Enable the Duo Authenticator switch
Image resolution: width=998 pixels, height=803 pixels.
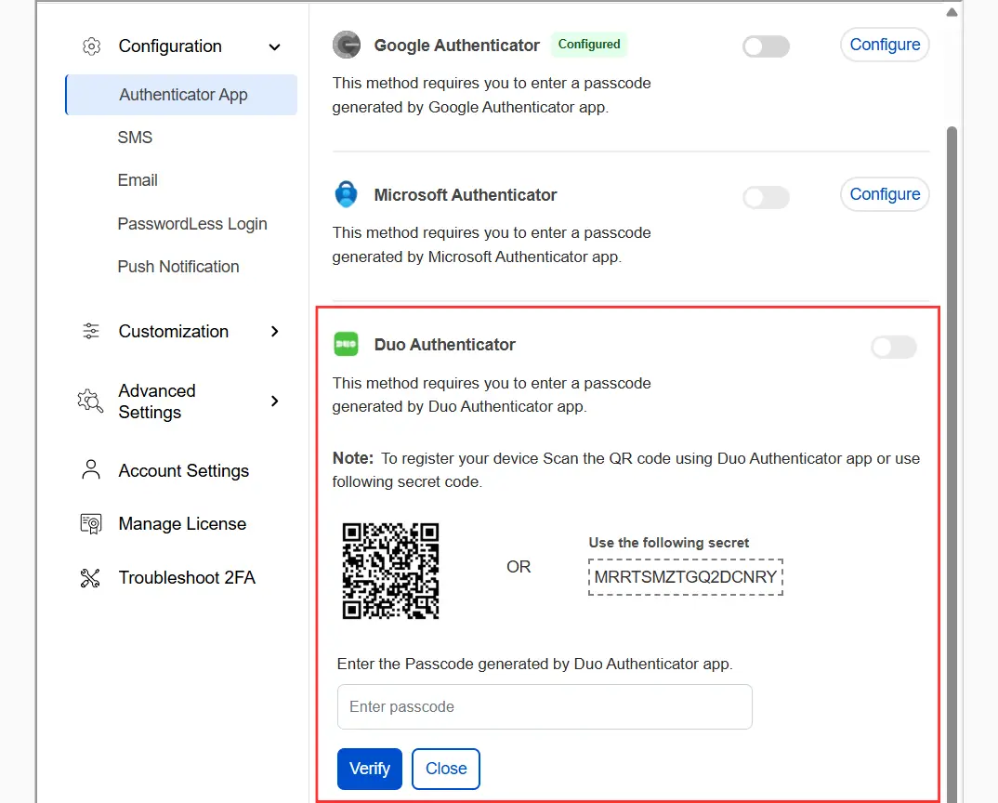click(894, 347)
